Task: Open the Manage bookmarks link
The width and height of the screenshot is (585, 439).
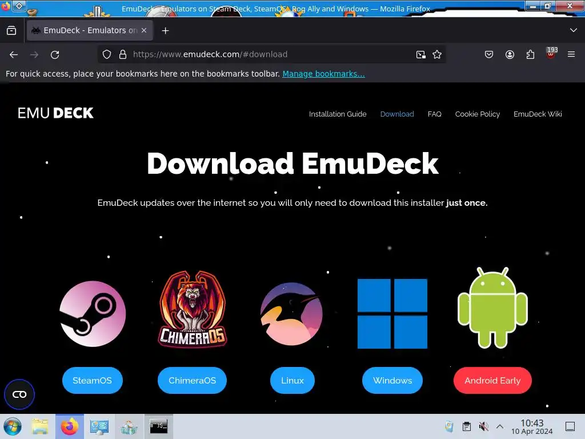Action: (x=323, y=74)
